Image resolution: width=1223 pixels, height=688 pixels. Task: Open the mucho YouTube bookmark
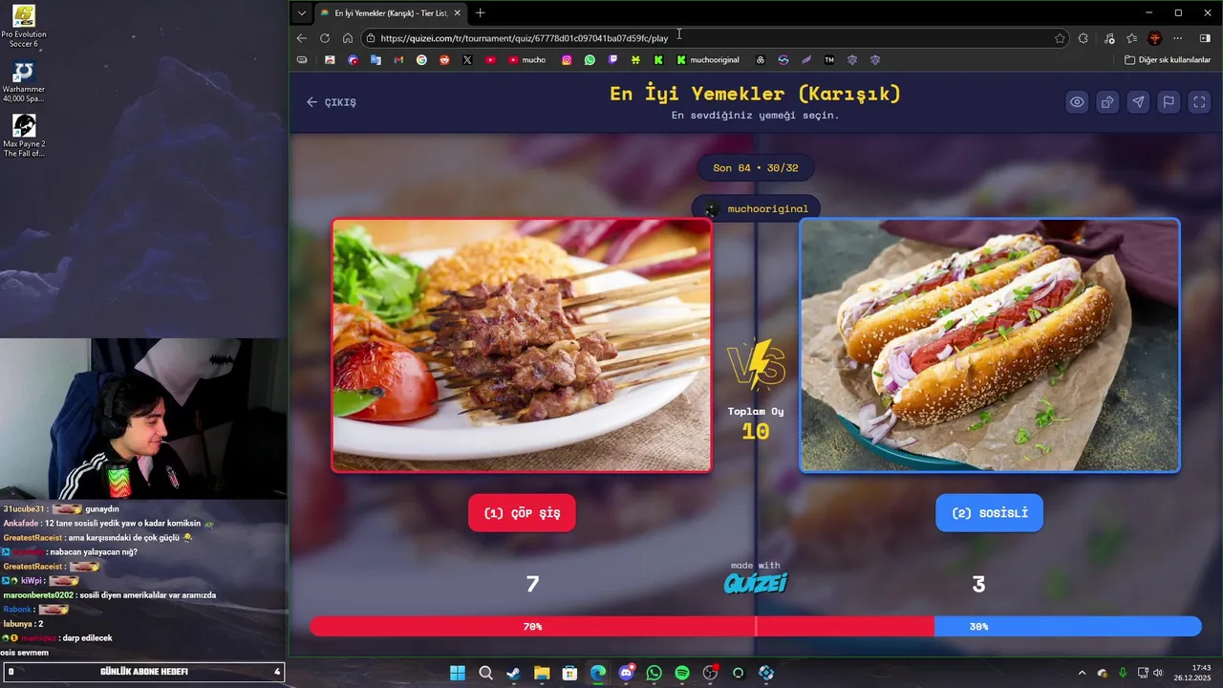point(527,60)
